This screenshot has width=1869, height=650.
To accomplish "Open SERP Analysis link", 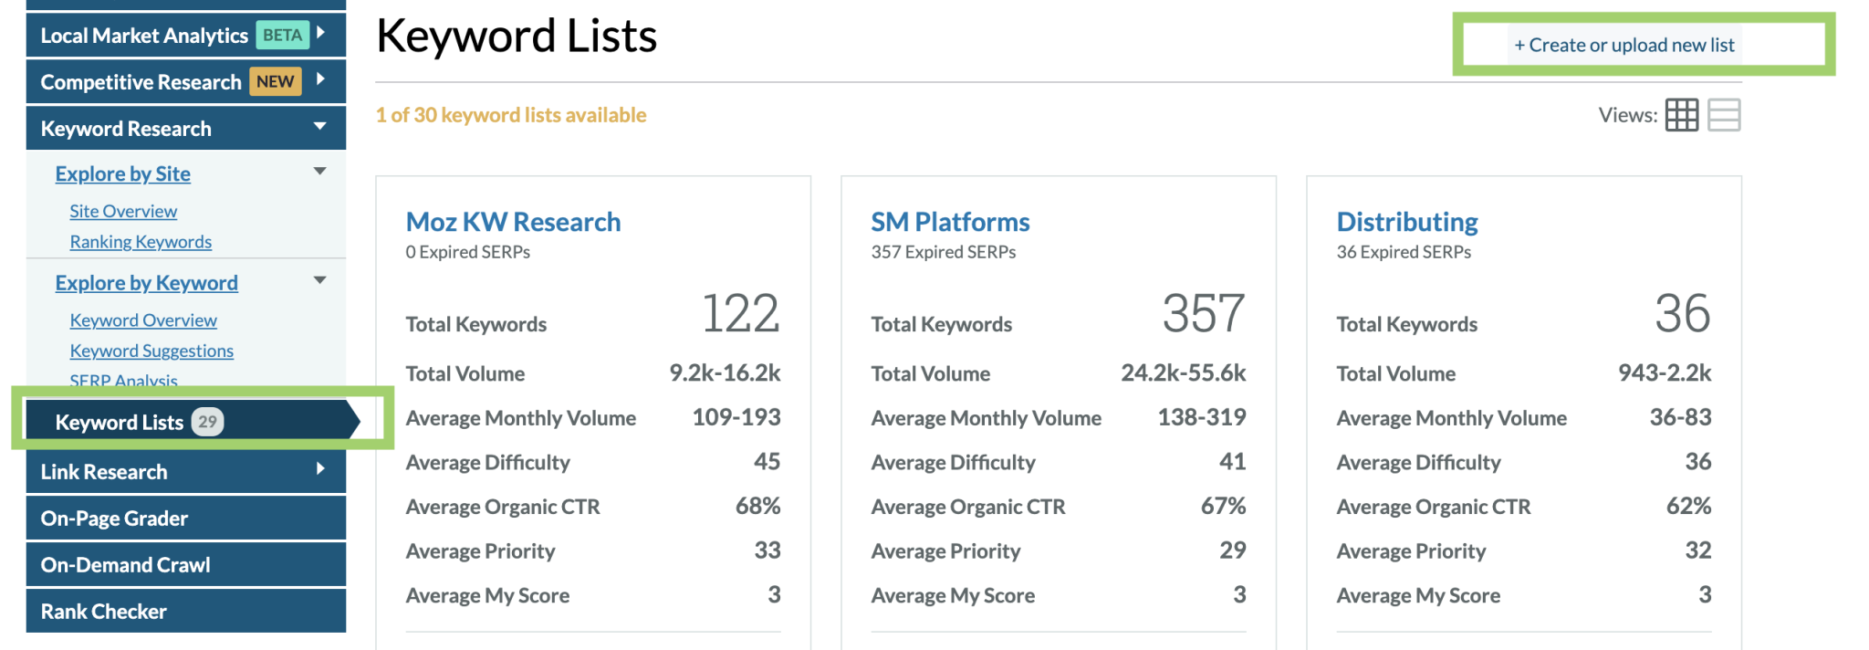I will [123, 380].
